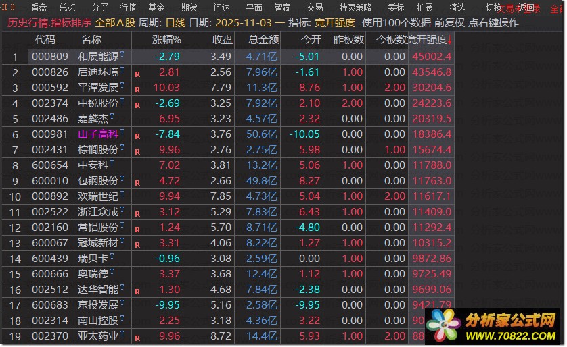567x347 pixels.
Task: Open www.70822.com watermark link
Action: click(511, 336)
